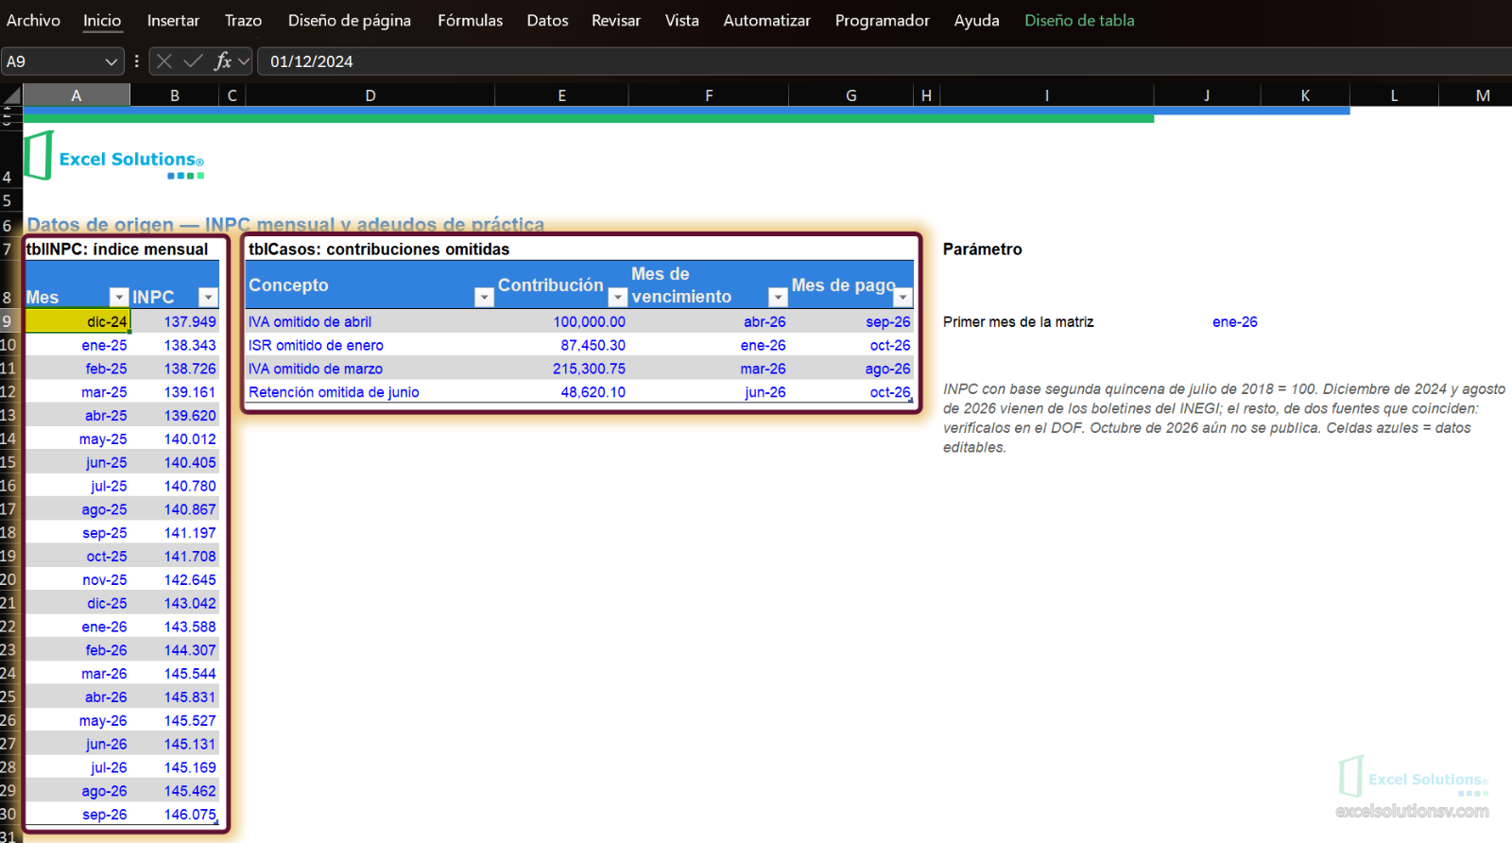Open the Concepto filter dropdown
This screenshot has width=1512, height=843.
pyautogui.click(x=484, y=297)
